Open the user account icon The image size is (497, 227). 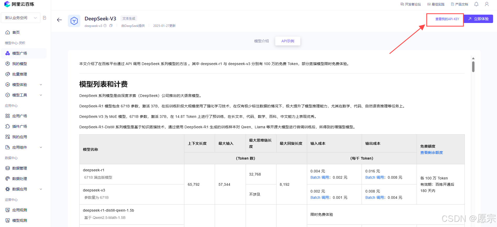click(x=487, y=4)
